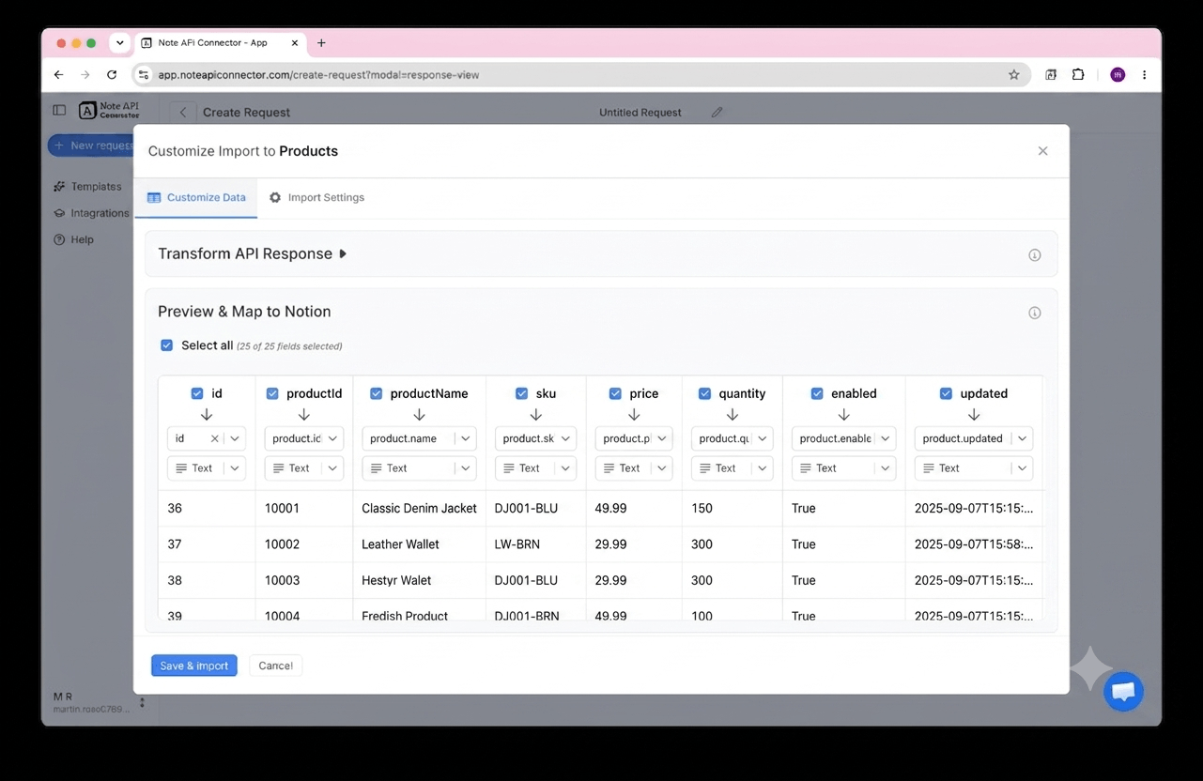Image resolution: width=1203 pixels, height=781 pixels.
Task: Toggle the Select all checkbox
Action: (x=166, y=345)
